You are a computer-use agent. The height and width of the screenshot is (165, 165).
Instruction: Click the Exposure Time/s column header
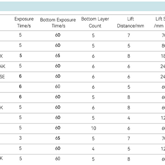point(24,22)
